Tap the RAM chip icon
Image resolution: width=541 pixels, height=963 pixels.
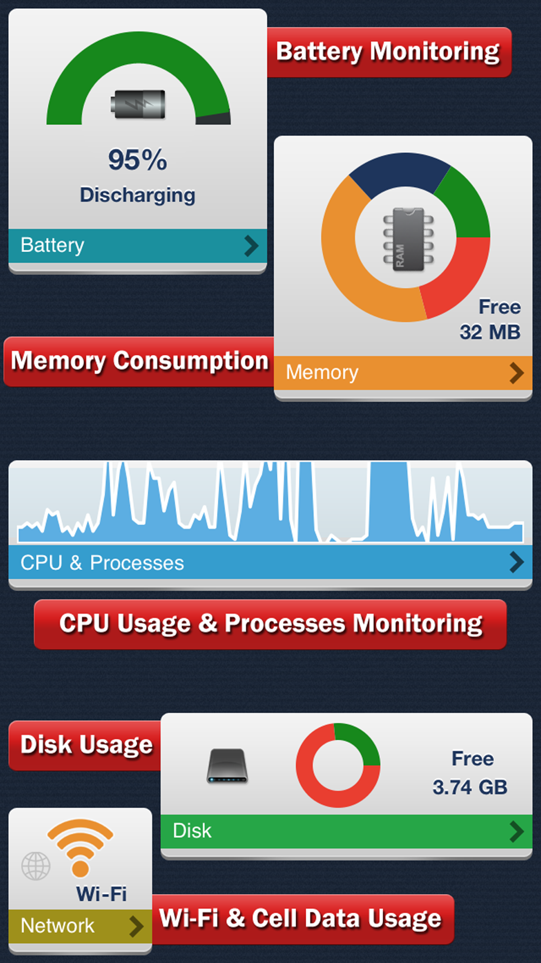point(408,239)
